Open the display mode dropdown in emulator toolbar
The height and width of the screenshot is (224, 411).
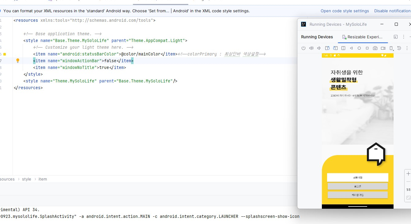click(391, 48)
